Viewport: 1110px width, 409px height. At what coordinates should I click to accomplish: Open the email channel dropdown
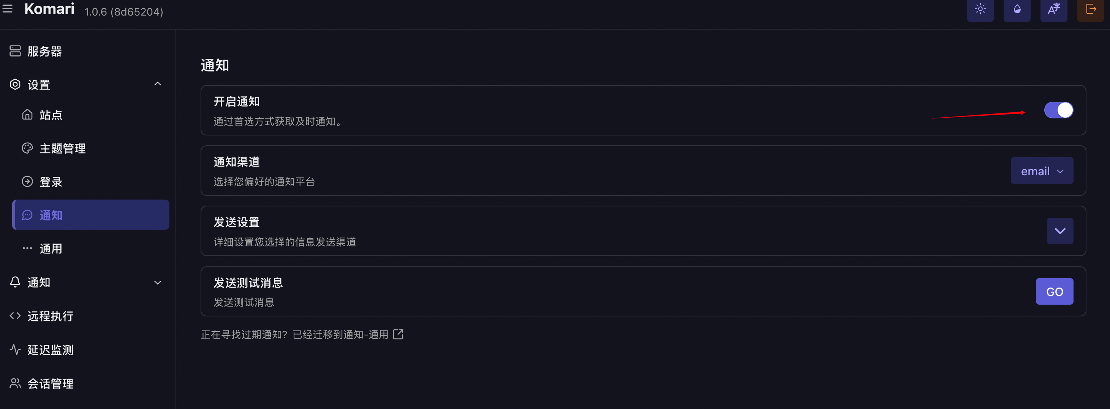(1042, 171)
